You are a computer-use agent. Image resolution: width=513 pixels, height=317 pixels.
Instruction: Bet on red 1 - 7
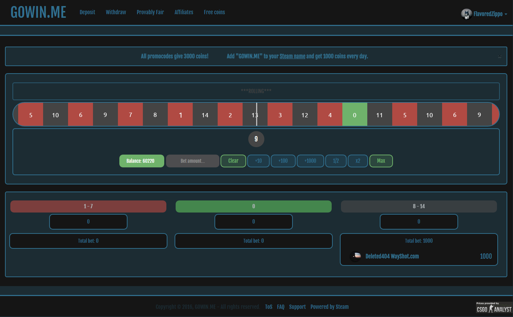[x=88, y=206]
